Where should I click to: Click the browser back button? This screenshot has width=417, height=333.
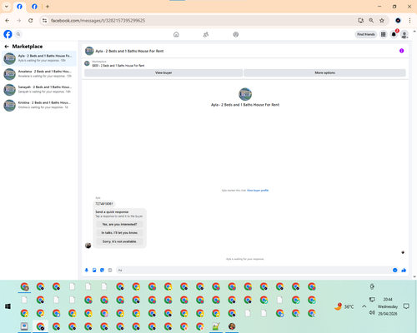point(8,21)
